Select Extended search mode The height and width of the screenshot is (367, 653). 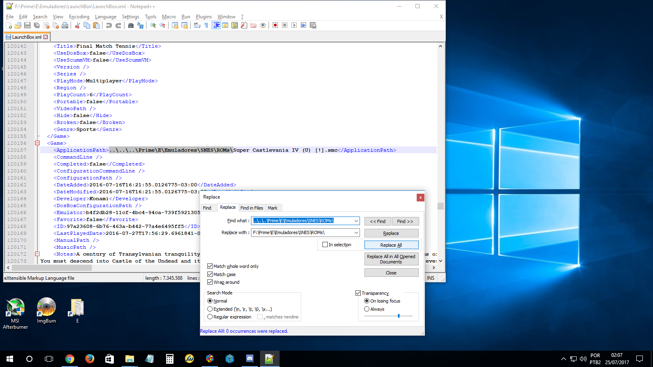click(x=210, y=309)
